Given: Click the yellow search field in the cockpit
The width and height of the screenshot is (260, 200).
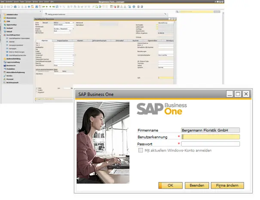Looking at the screenshot, I should click(196, 12).
